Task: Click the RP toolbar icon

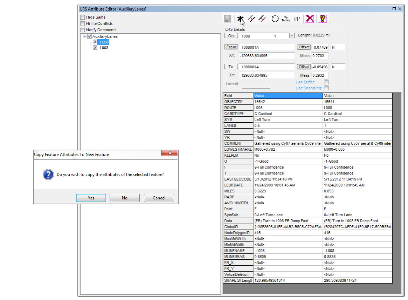Action: (x=297, y=19)
